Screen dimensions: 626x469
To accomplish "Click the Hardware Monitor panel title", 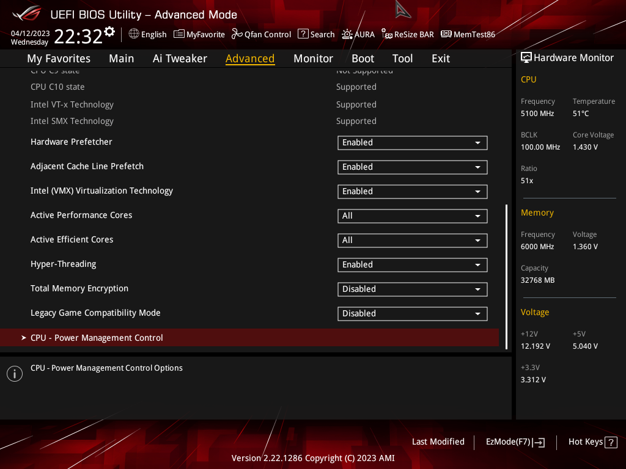I will coord(573,58).
